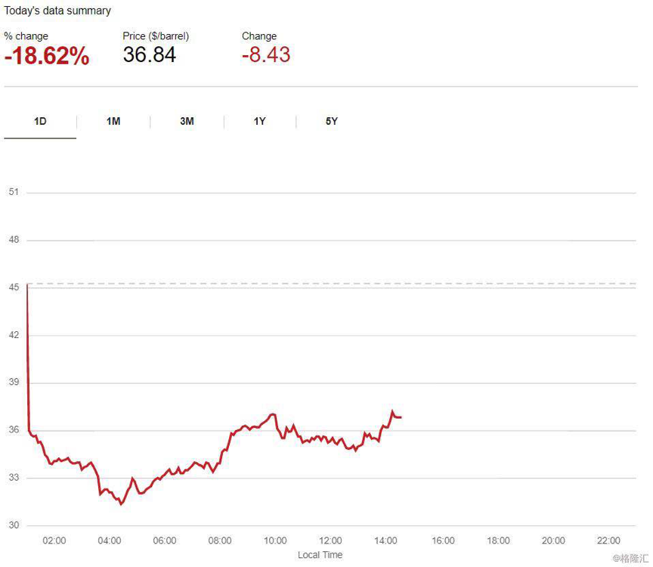Switch to the 1M chart tab
Screen dimensions: 653x567
(113, 121)
